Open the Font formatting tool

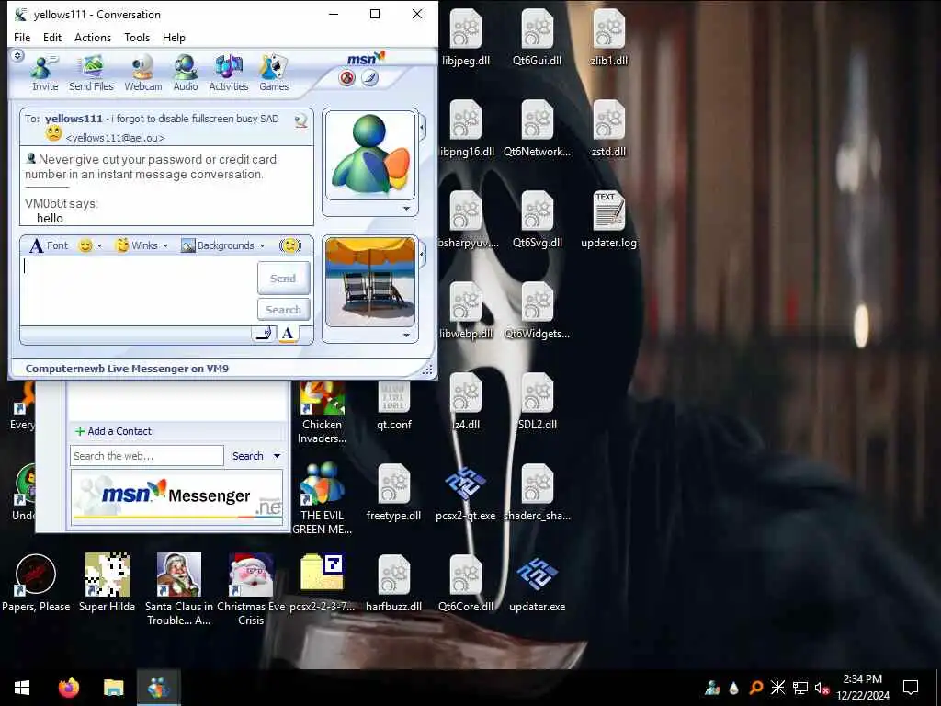50,245
